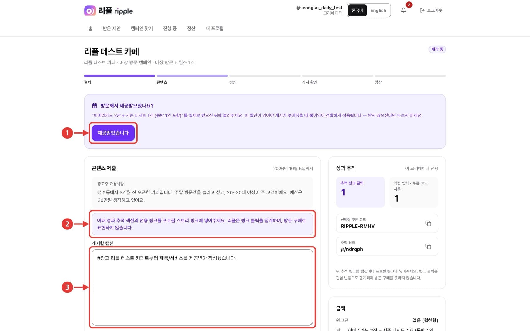Click the 방문해서 제공받으셨나요? heading
The height and width of the screenshot is (331, 530).
tap(127, 105)
